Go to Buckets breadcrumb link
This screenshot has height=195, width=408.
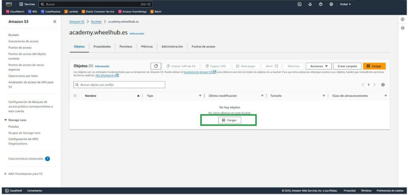tap(96, 22)
